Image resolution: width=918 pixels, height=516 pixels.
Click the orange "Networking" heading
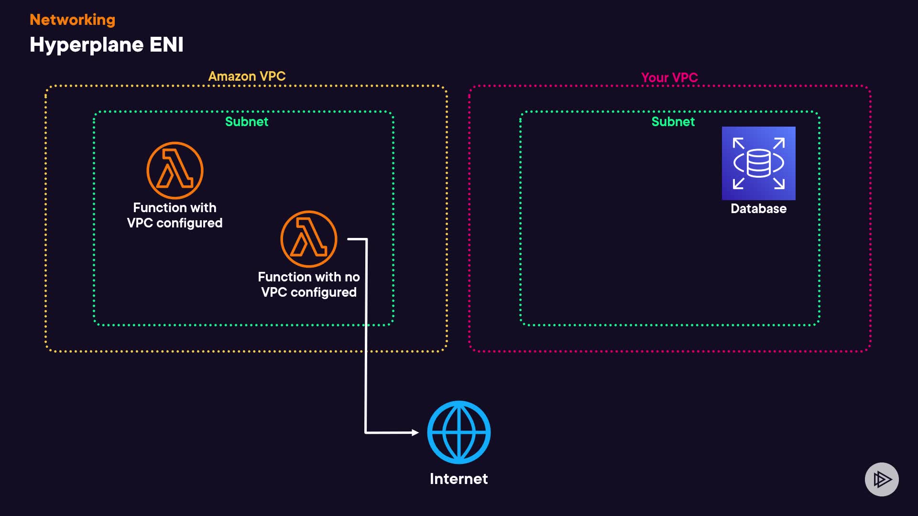pyautogui.click(x=72, y=20)
